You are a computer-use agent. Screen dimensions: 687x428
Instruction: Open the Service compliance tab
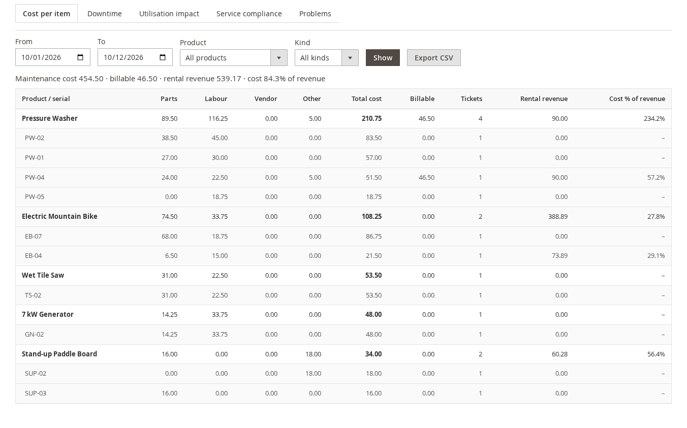coord(249,14)
